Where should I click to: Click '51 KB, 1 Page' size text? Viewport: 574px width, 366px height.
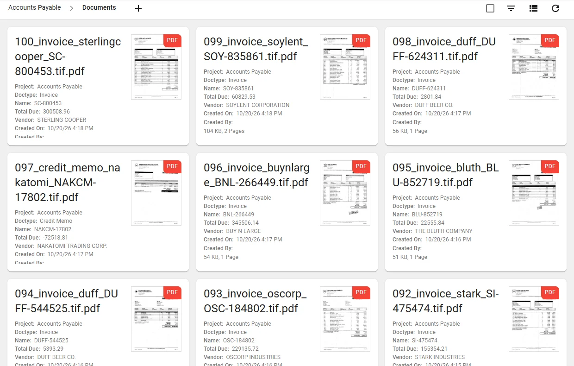click(x=410, y=257)
